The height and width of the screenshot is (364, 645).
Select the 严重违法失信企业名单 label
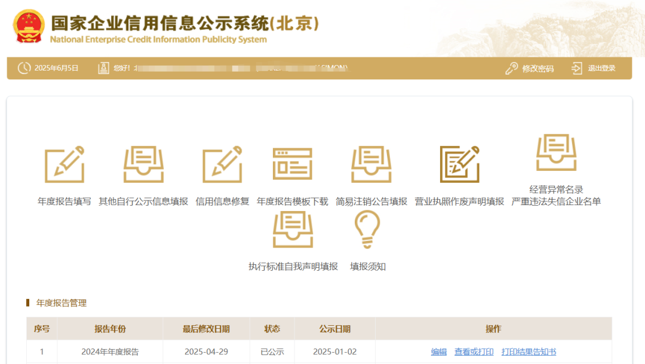pos(556,201)
